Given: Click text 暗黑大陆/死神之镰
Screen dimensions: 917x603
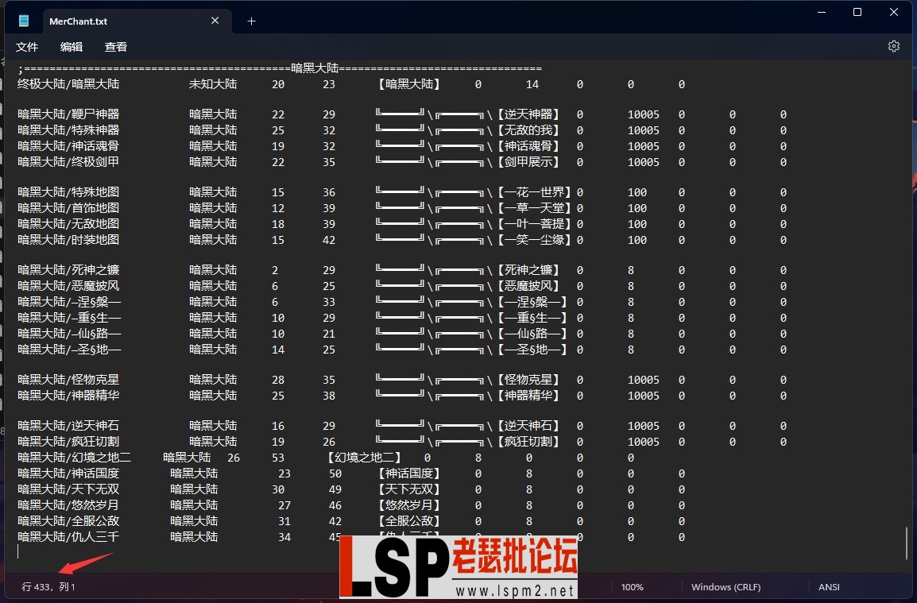Looking at the screenshot, I should pyautogui.click(x=68, y=269).
